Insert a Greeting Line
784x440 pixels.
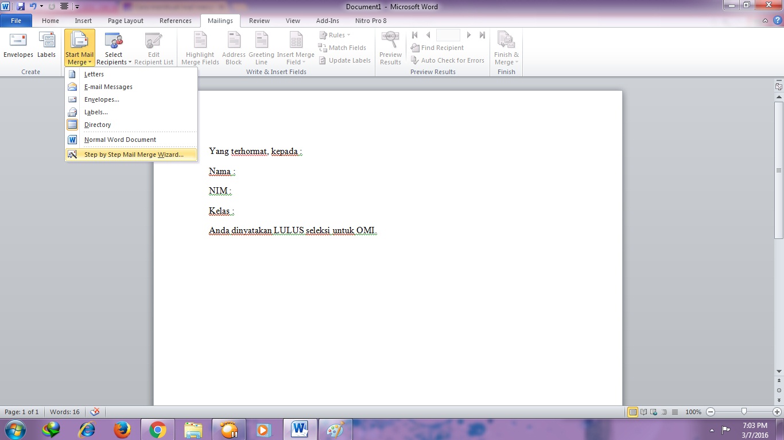pos(261,48)
